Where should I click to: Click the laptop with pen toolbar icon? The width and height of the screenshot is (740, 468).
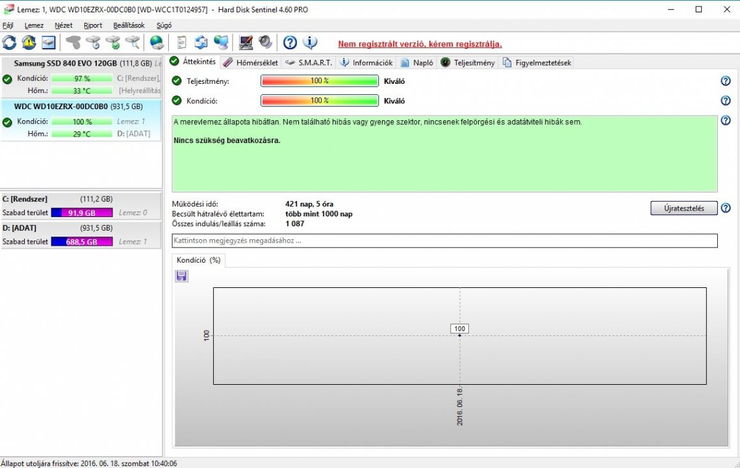coord(246,42)
